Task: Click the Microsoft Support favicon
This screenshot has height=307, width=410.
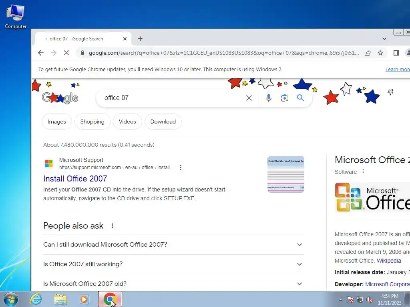Action: click(x=49, y=163)
